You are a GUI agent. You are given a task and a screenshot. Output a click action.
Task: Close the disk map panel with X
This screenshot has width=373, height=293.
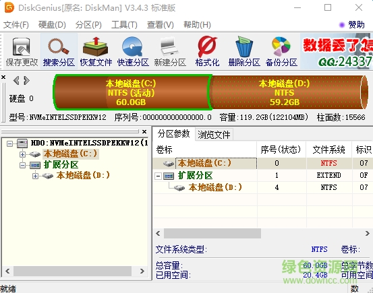point(3,77)
